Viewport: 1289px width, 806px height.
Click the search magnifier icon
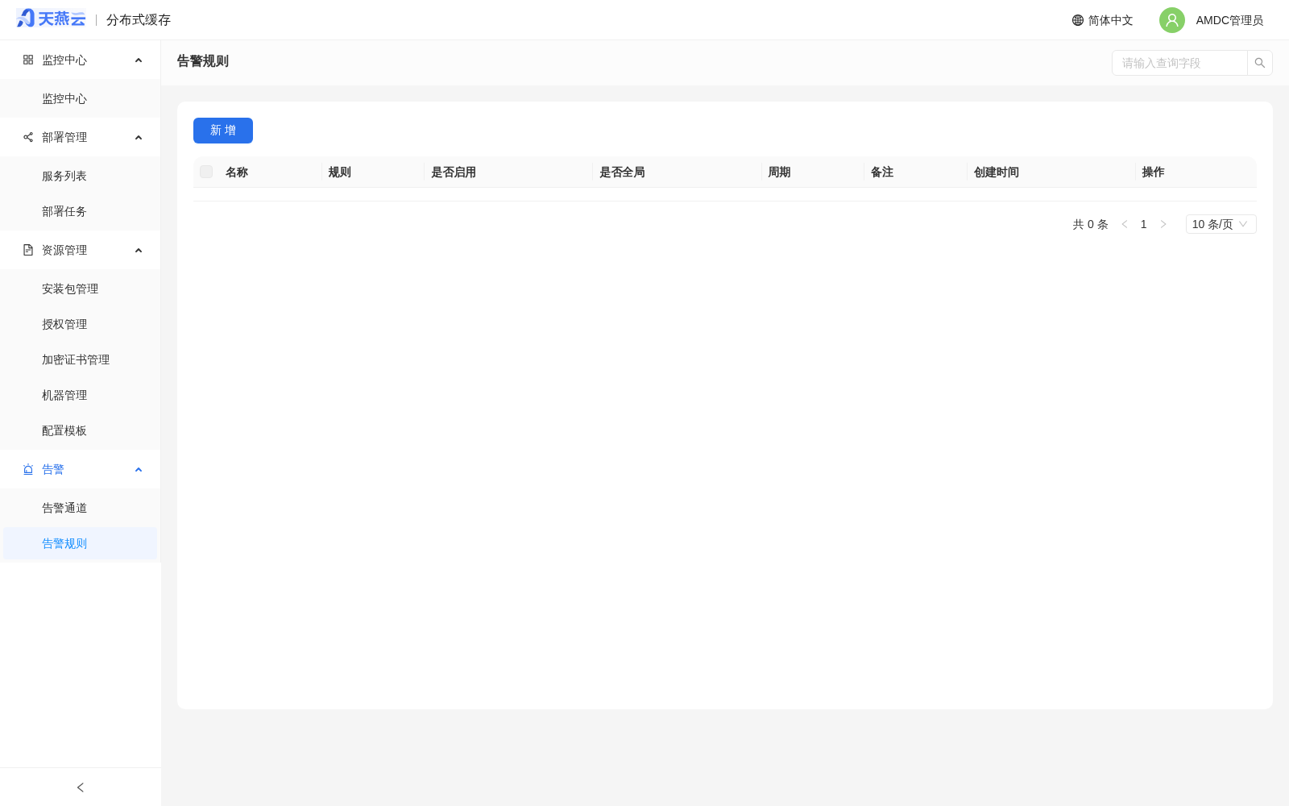pos(1260,63)
